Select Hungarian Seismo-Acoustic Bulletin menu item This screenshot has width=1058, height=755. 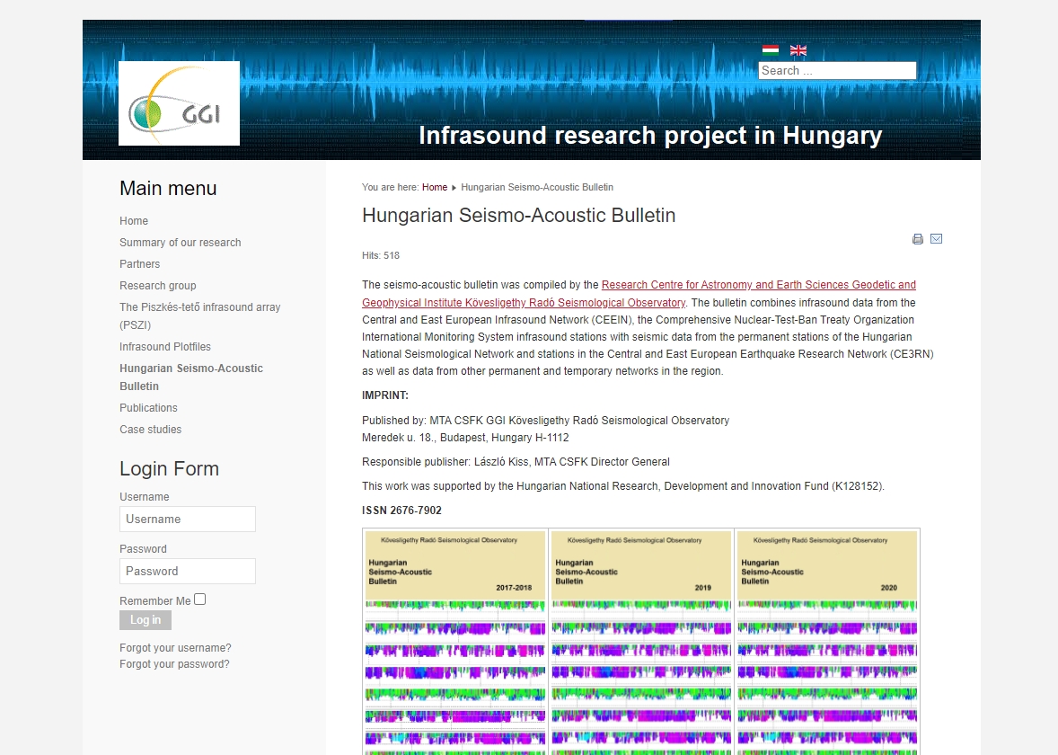pos(191,377)
